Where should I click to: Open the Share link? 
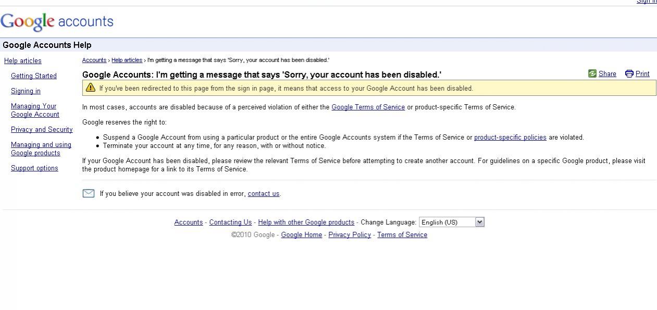[608, 74]
